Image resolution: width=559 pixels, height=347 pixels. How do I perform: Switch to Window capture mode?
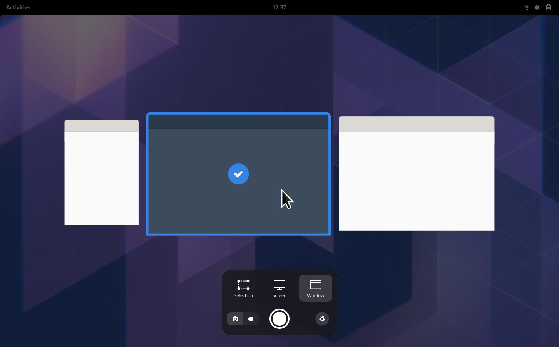(x=315, y=288)
